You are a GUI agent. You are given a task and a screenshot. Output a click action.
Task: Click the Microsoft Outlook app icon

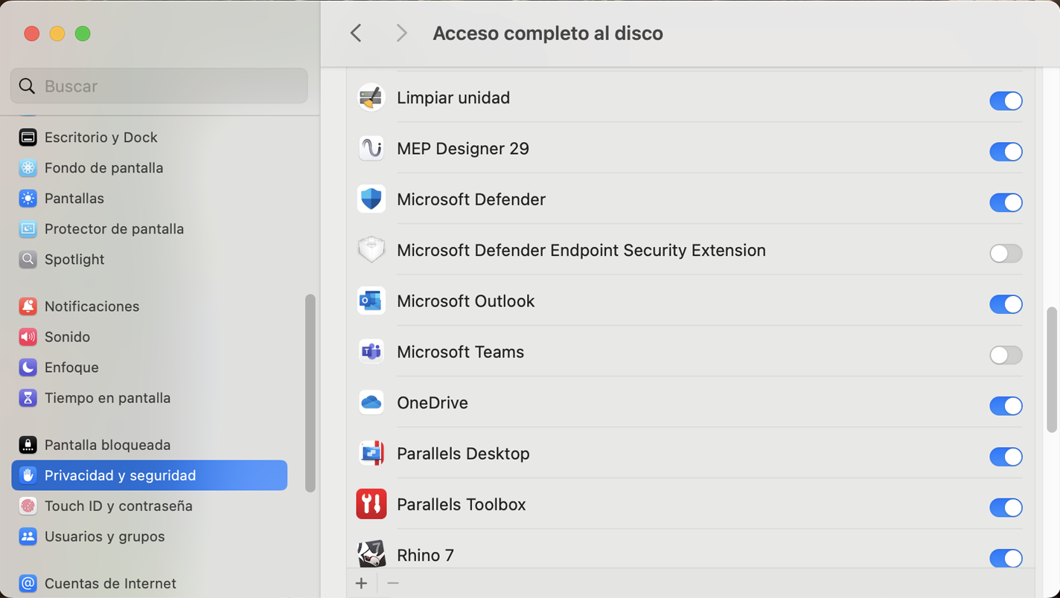[x=371, y=301]
